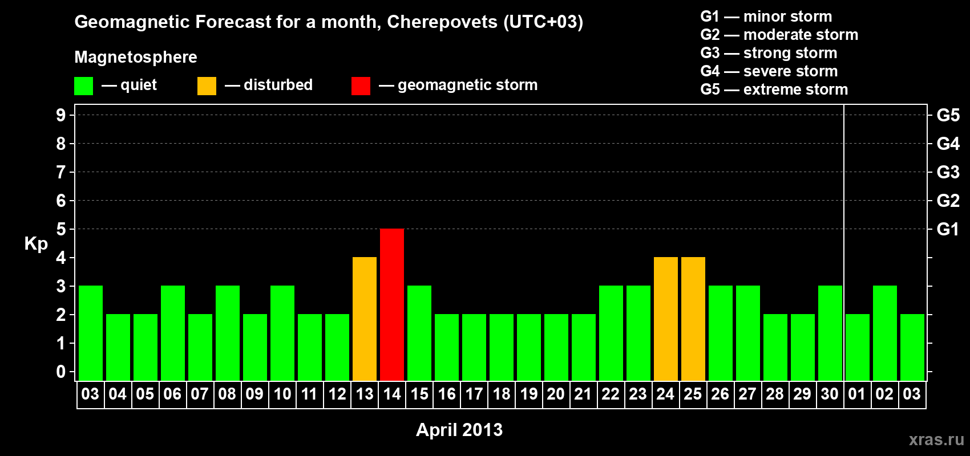Viewport: 970px width, 456px height.
Task: Click the green bar above date 10
Action: click(282, 333)
